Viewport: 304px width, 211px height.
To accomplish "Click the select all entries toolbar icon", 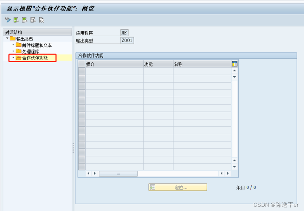I will pyautogui.click(x=16, y=20).
